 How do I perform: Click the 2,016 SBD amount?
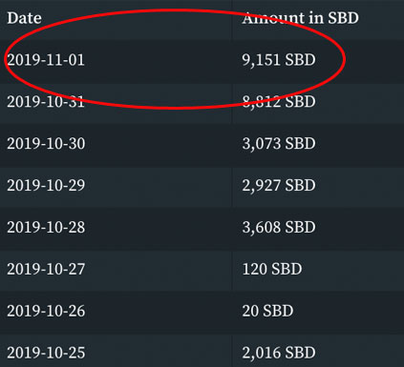coord(279,353)
